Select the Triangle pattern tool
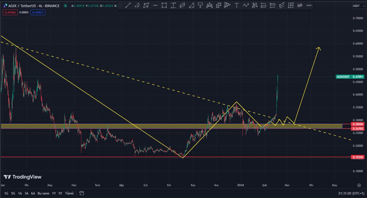The image size is (367, 198). coord(227,5)
